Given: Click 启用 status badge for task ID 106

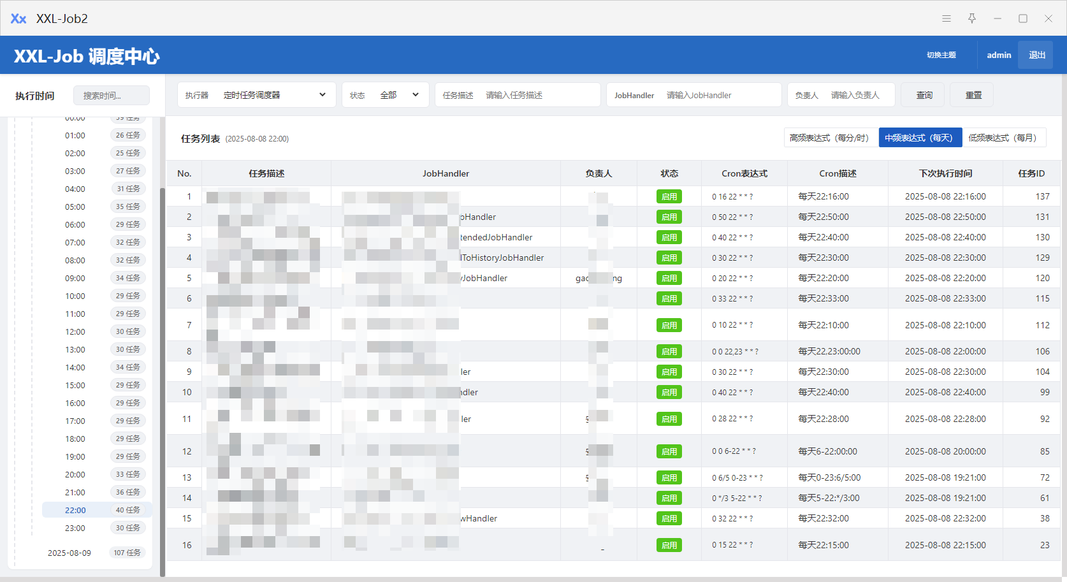Looking at the screenshot, I should (669, 351).
